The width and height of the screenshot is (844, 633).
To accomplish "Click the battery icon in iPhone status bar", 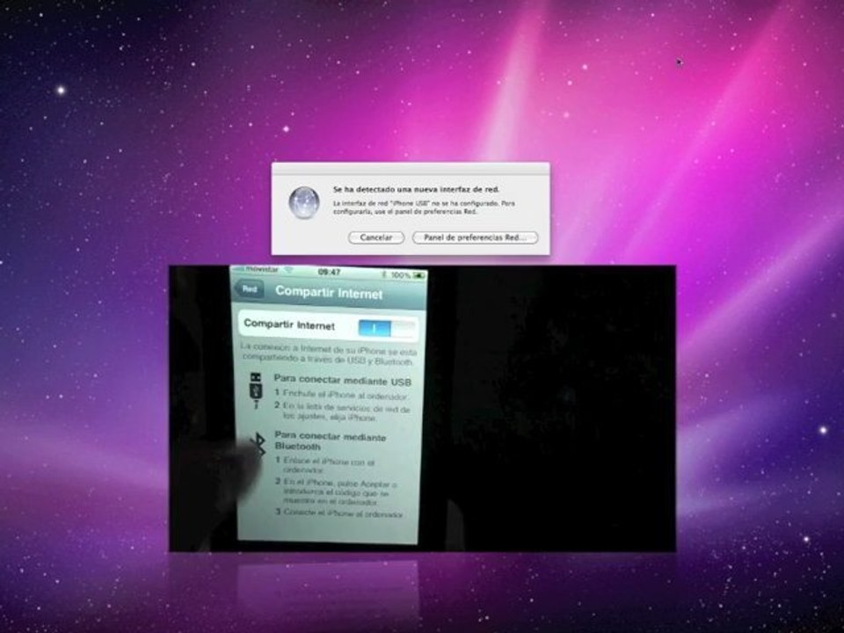I will [418, 275].
